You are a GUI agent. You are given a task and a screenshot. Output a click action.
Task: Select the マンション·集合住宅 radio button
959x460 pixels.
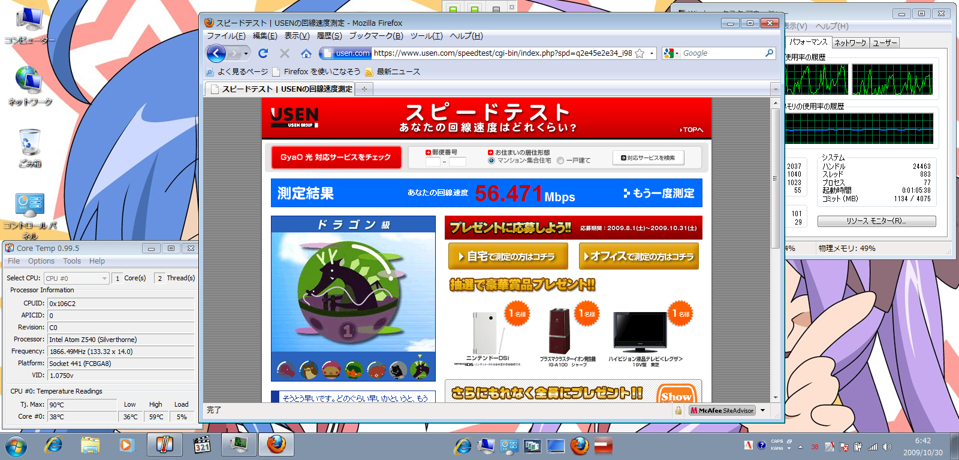tap(491, 161)
